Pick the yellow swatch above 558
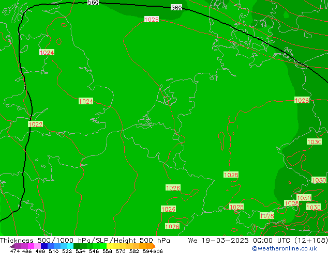The image size is (328, 253). [110, 246]
